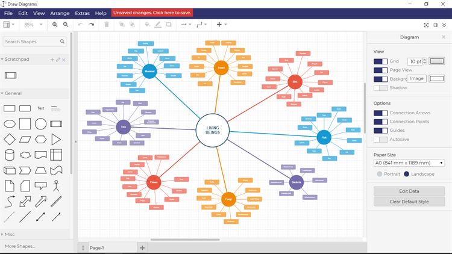Viewport: 452px width, 254px height.
Task: Open the view layout dropdown in toolbar
Action: pyautogui.click(x=8, y=25)
